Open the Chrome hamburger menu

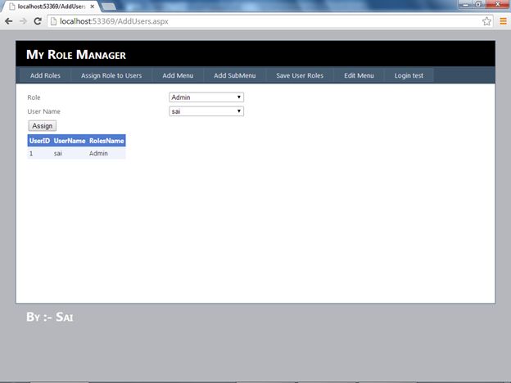(x=503, y=21)
